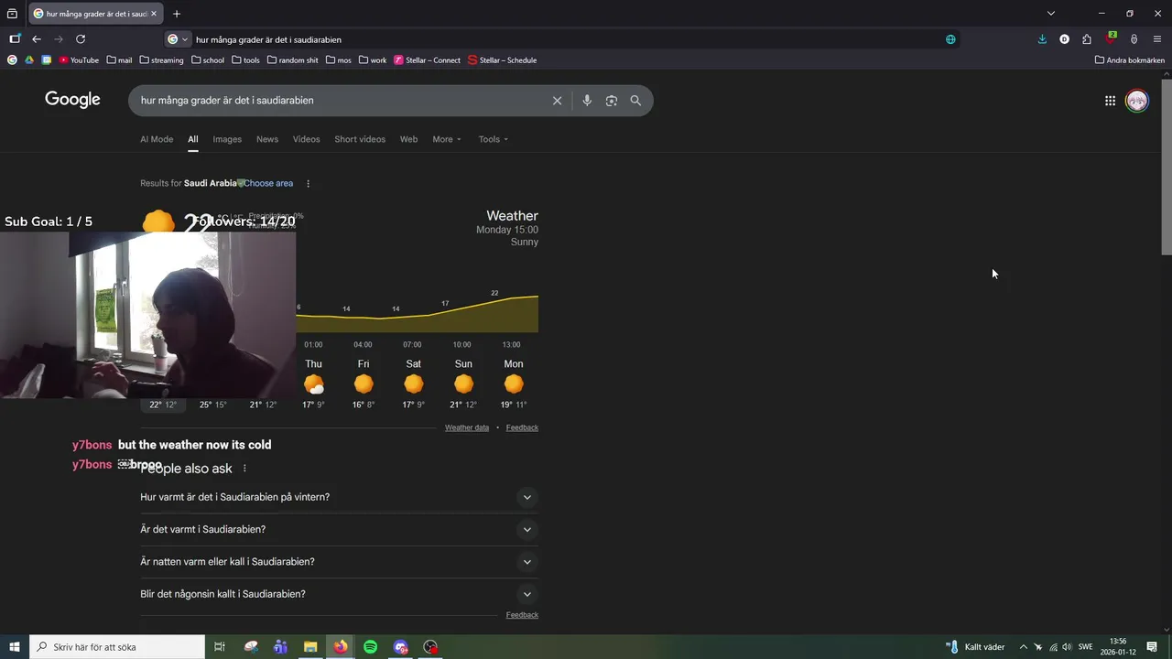Viewport: 1172px width, 659px height.
Task: Open the lock-shaped extension icon
Action: (1134, 39)
